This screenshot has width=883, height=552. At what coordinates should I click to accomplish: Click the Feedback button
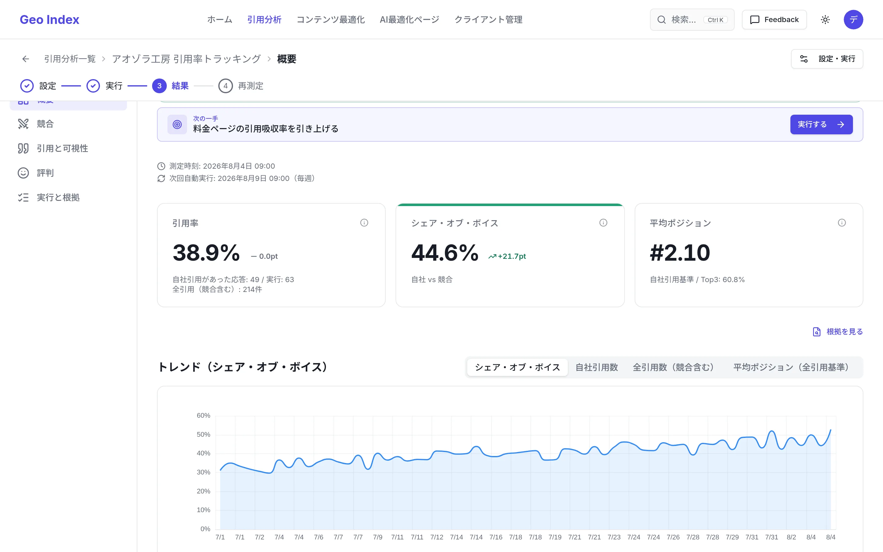[774, 20]
